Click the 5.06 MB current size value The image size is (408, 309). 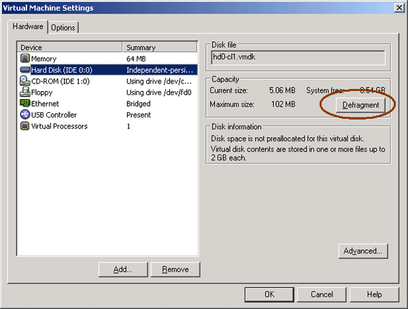[282, 90]
